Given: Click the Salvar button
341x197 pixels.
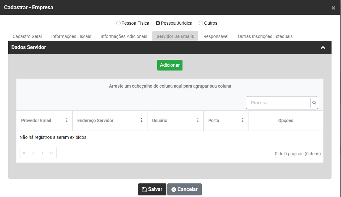Looking at the screenshot, I should (152, 189).
